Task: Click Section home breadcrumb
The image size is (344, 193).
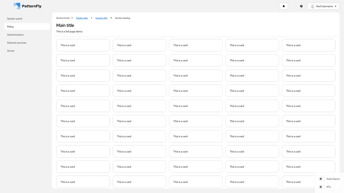Action: [63, 18]
